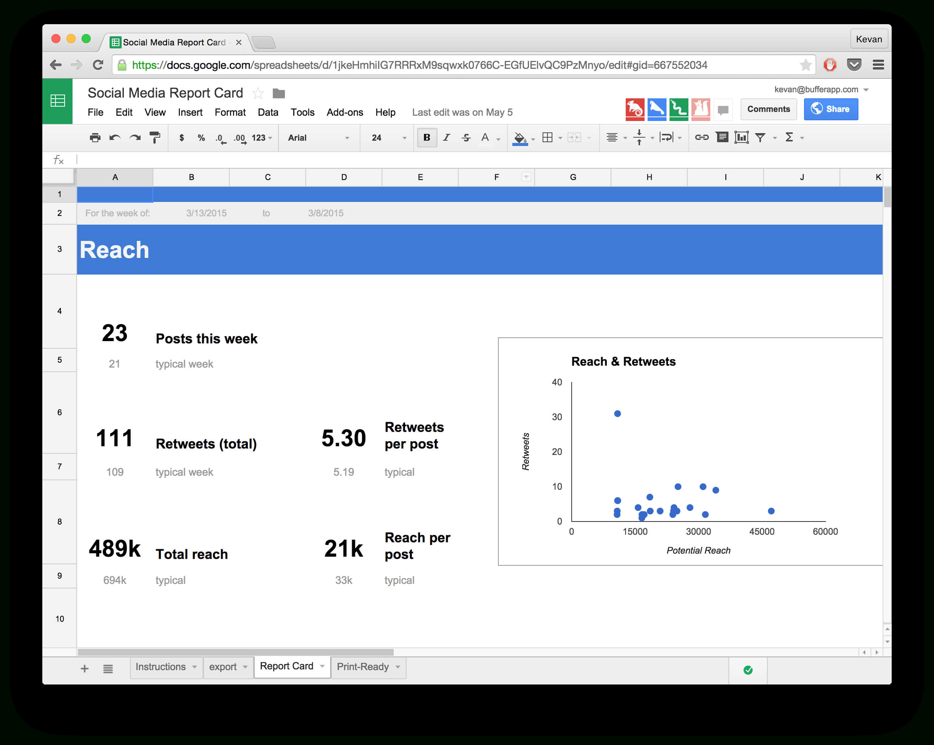Image resolution: width=934 pixels, height=745 pixels.
Task: Click the sum/functions icon
Action: point(792,138)
